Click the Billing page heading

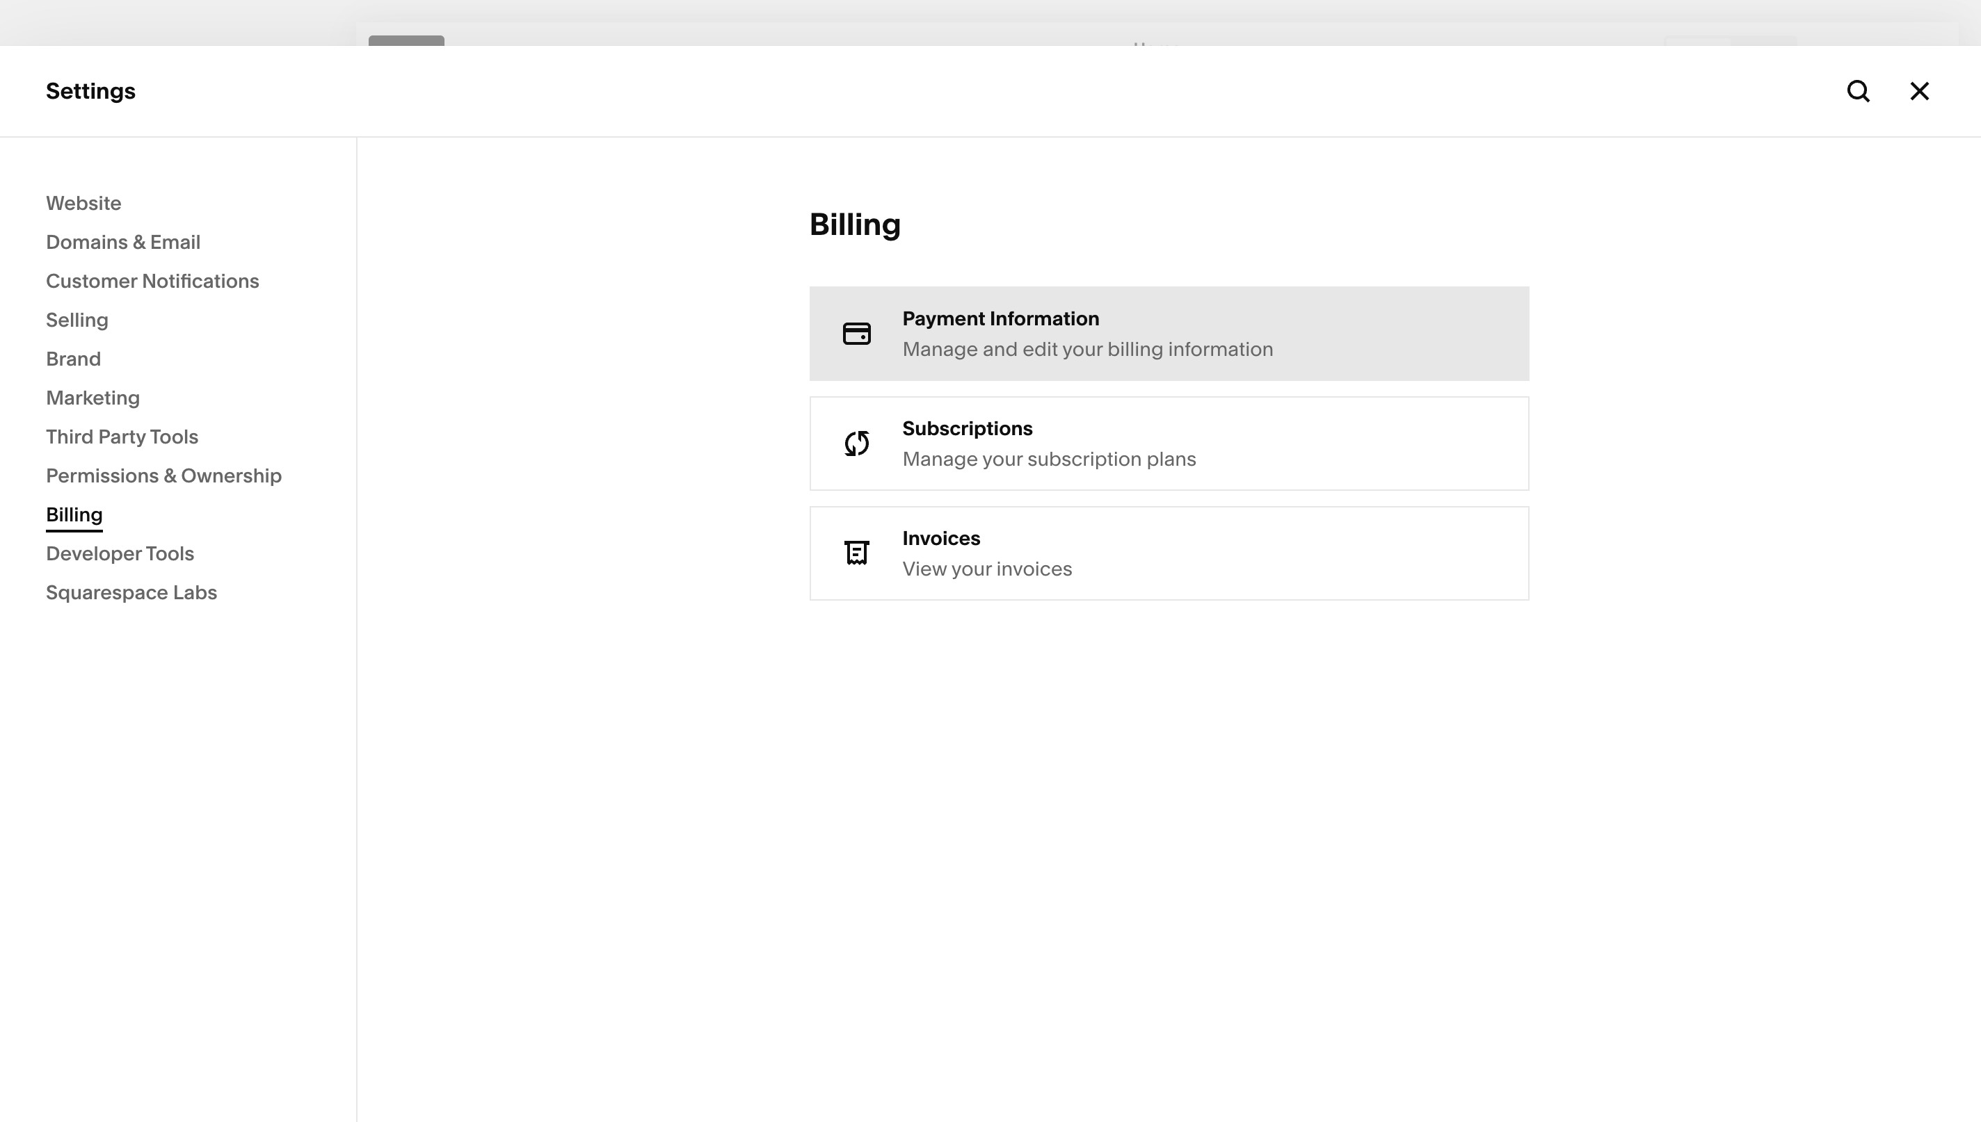[x=855, y=225]
